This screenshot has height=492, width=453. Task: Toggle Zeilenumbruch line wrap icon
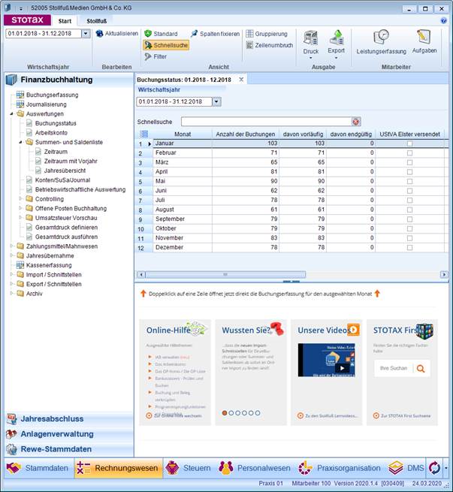pyautogui.click(x=249, y=45)
